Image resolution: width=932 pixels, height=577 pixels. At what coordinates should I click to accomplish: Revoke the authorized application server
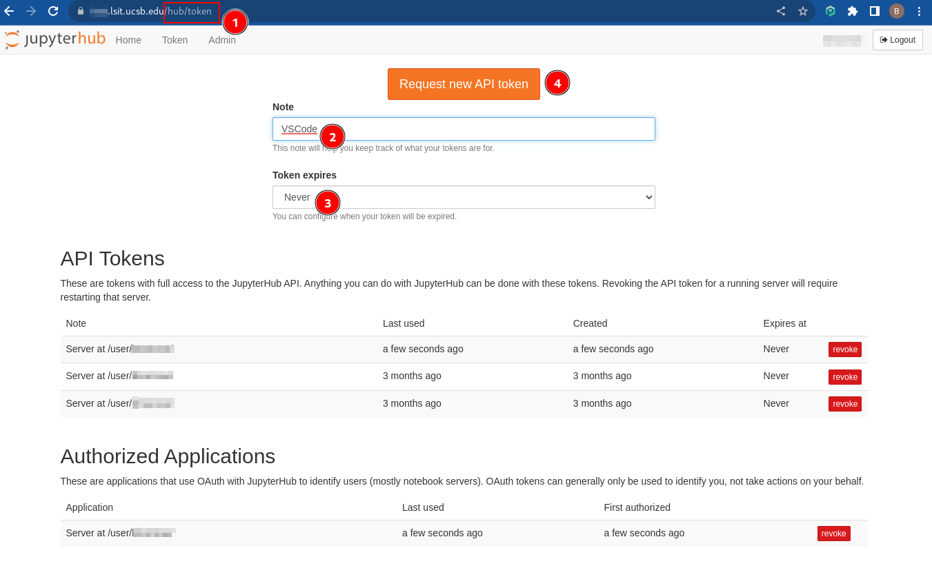pos(834,534)
